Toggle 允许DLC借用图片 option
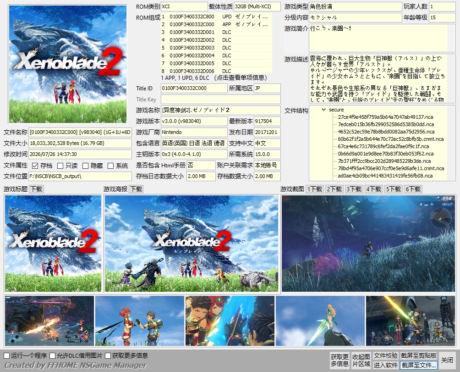This screenshot has height=372, width=460. point(53,356)
